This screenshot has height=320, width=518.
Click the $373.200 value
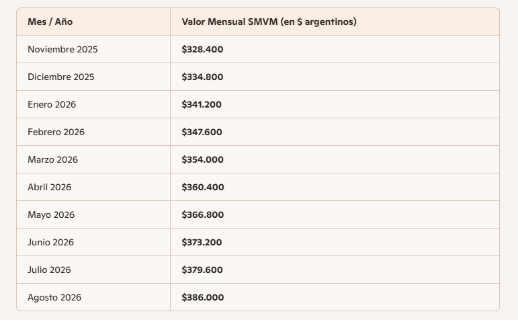(202, 243)
